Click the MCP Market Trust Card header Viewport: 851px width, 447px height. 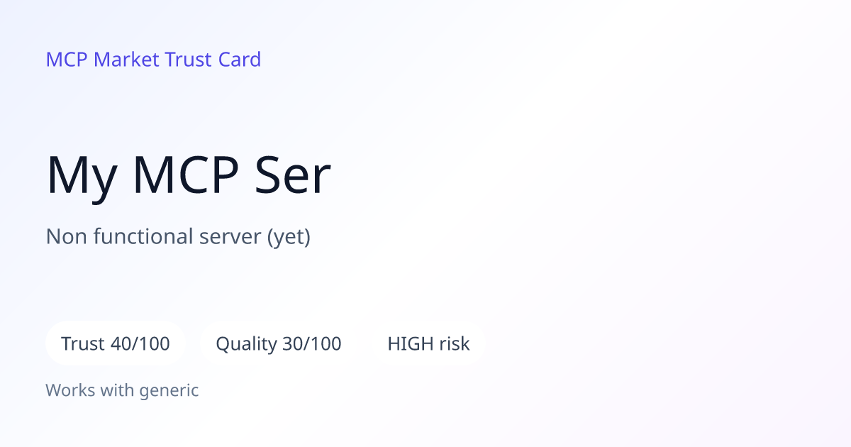153,60
